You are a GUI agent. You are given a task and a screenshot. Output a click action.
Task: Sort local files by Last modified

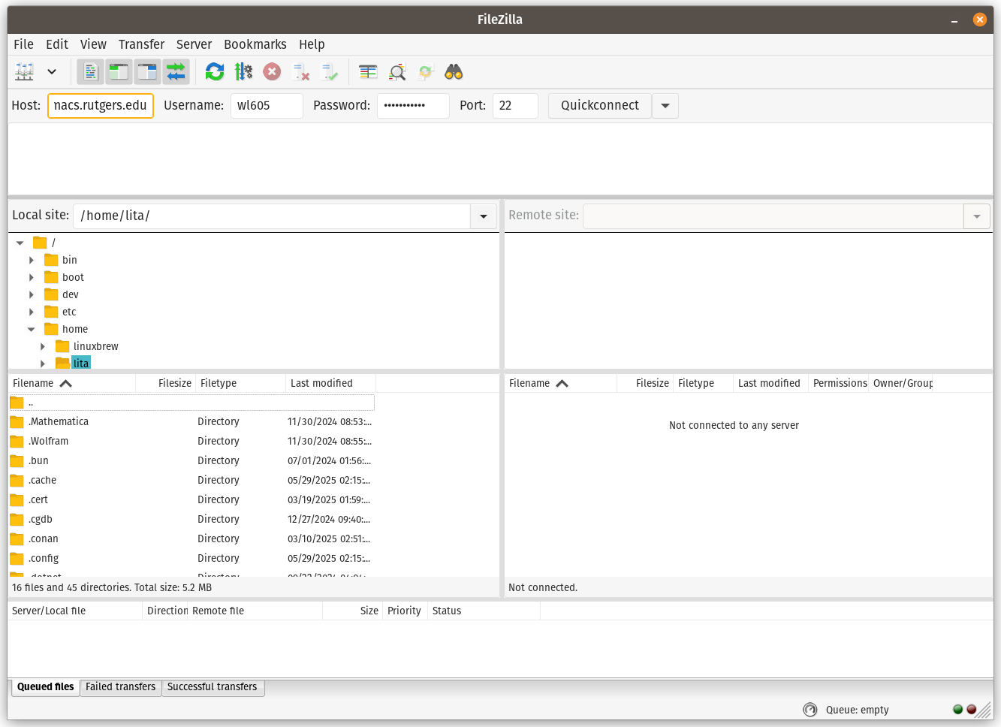[330, 383]
